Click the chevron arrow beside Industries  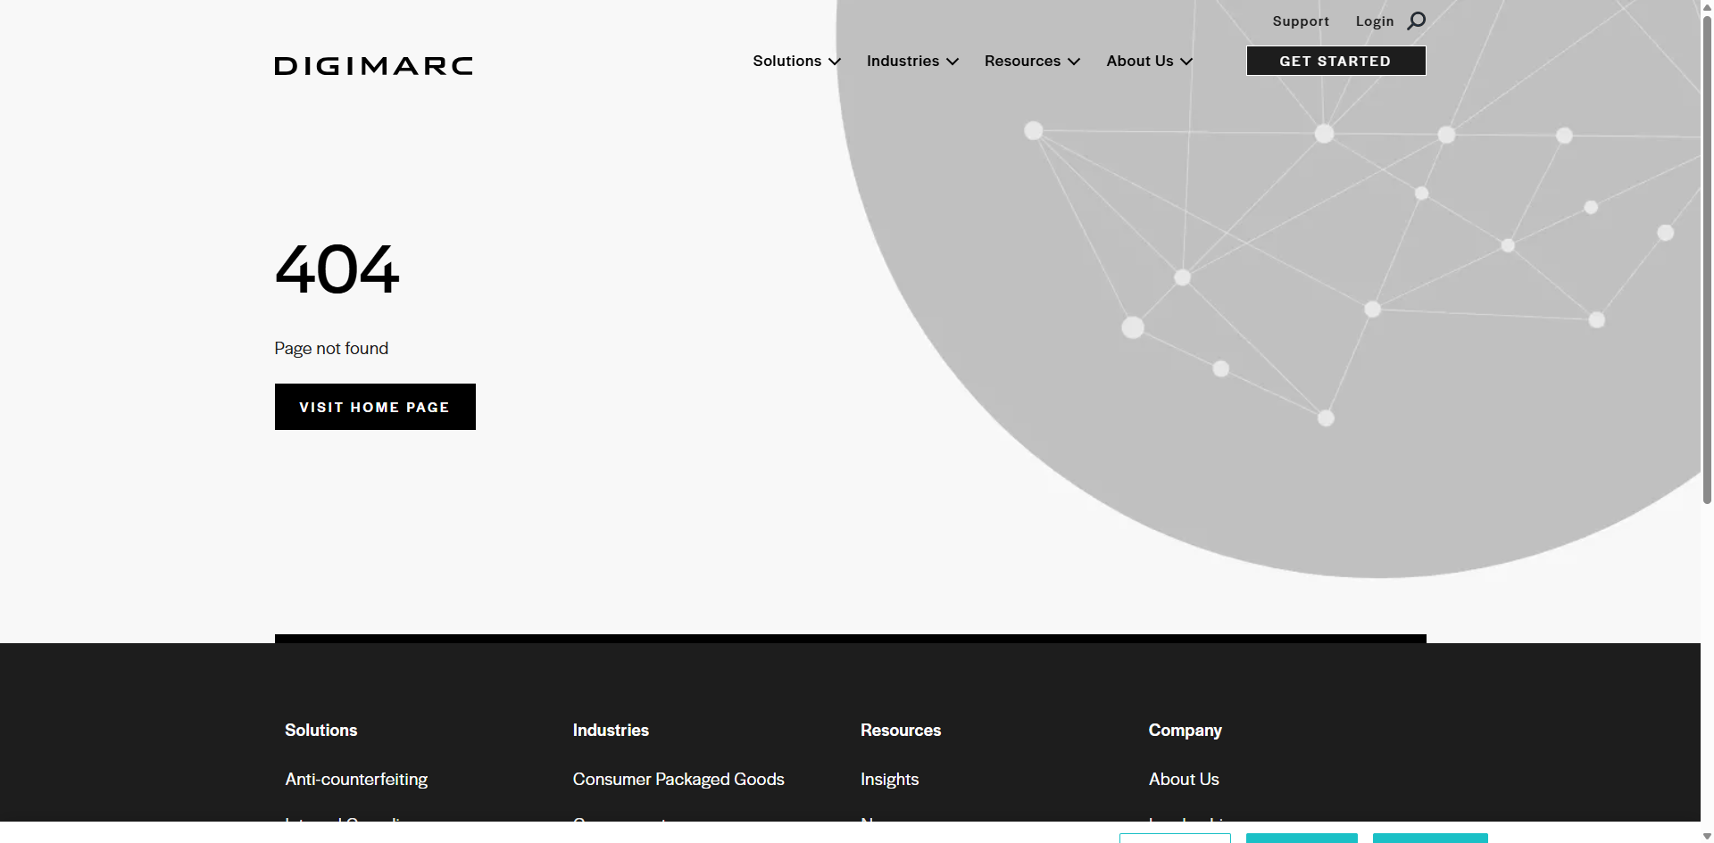[953, 62]
